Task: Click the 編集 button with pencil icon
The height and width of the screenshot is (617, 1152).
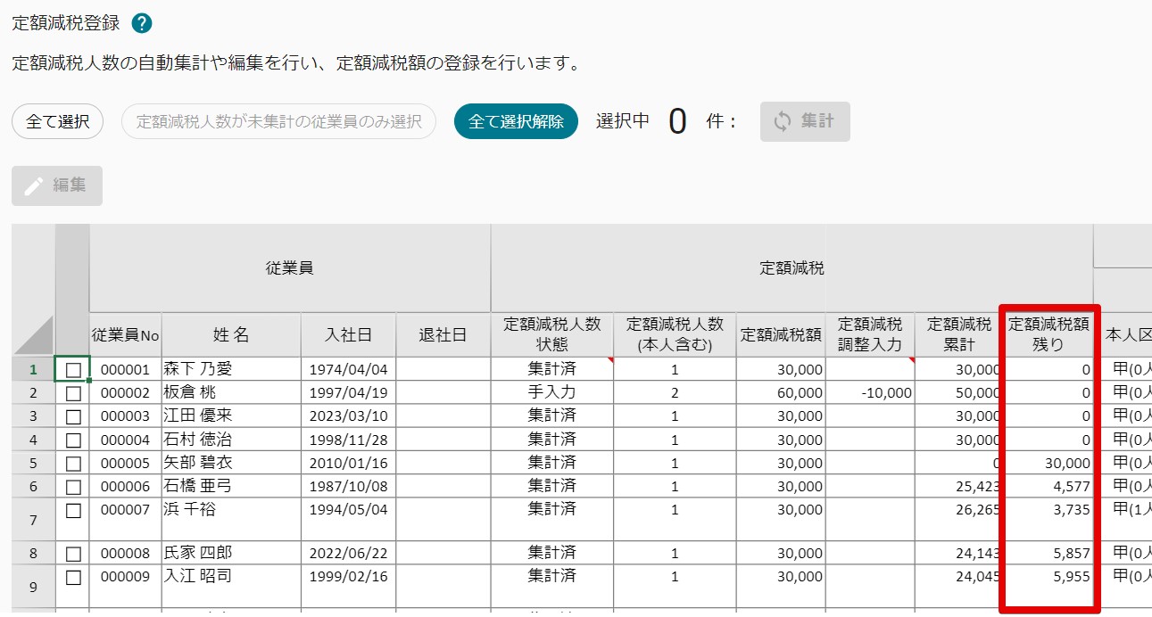Action: [x=57, y=185]
